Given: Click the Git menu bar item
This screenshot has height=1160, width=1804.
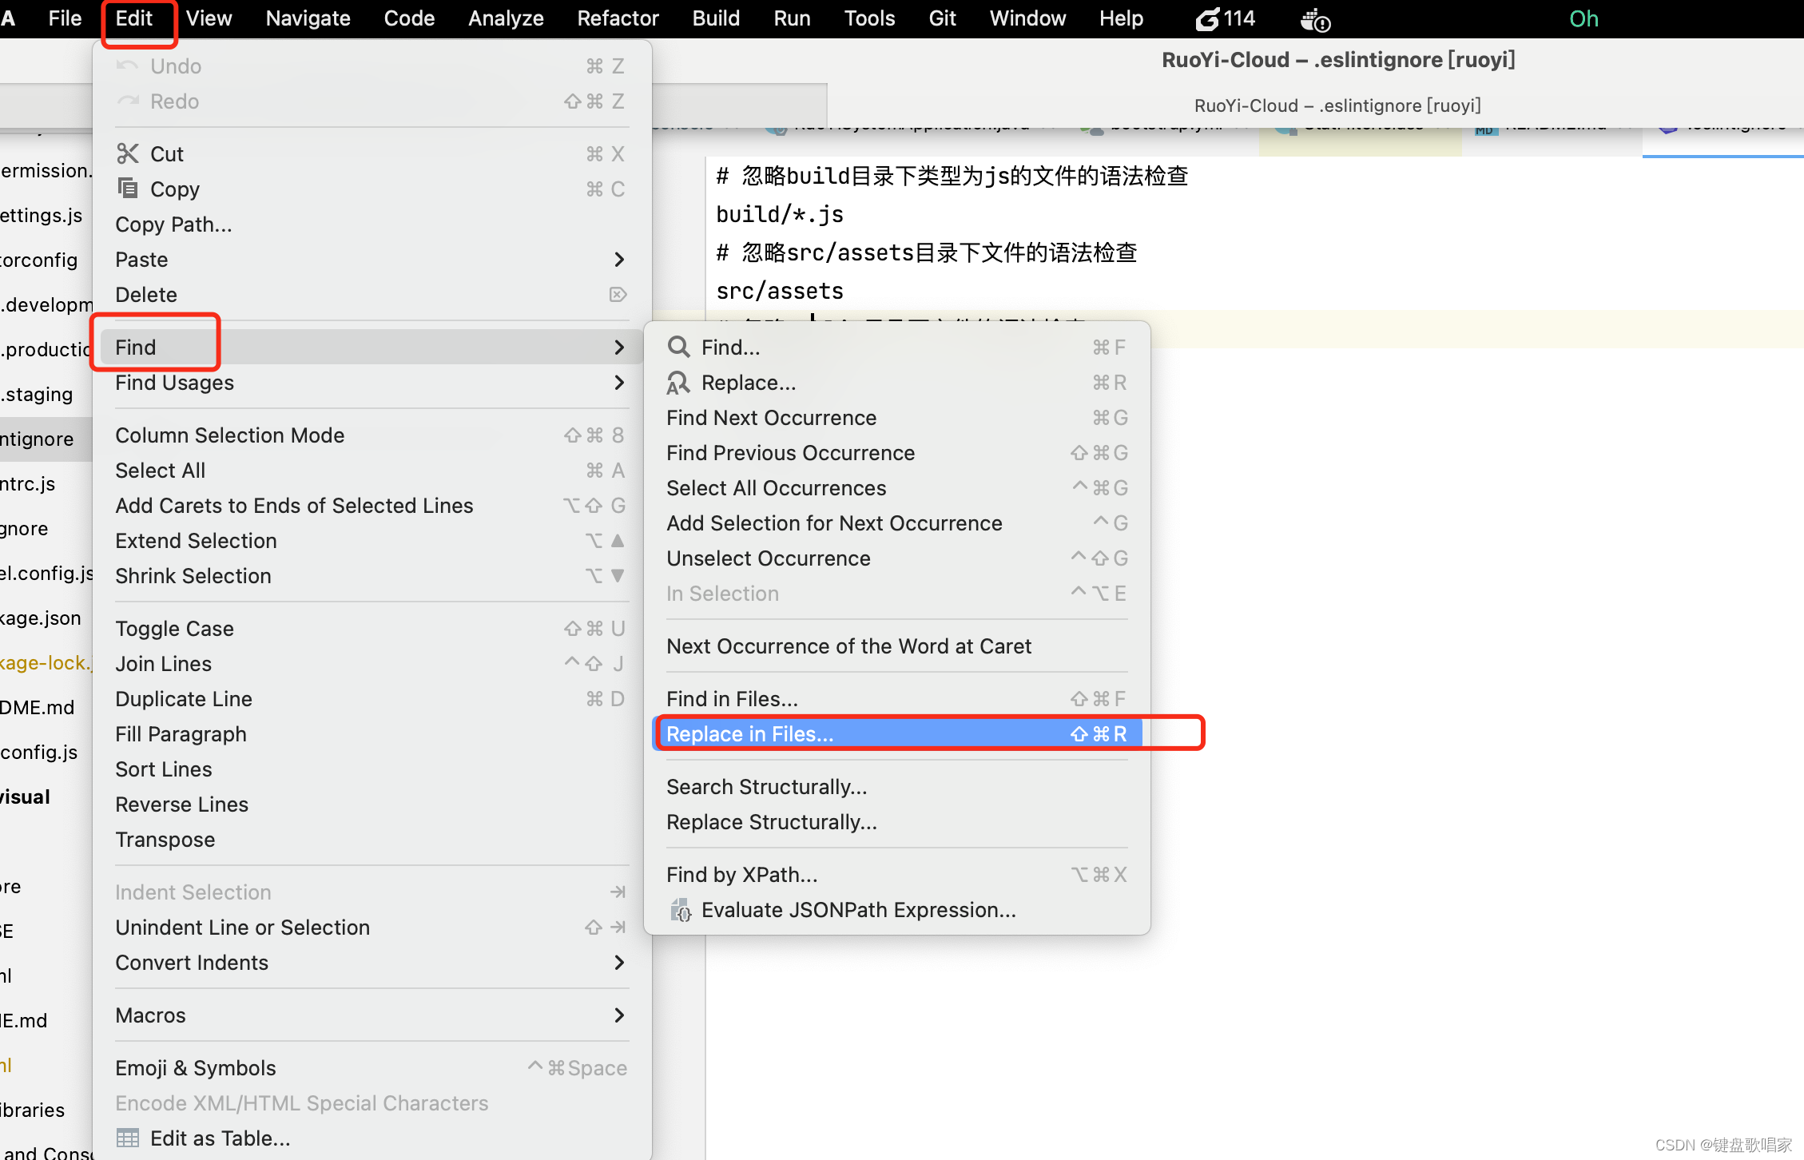Looking at the screenshot, I should pos(944,18).
